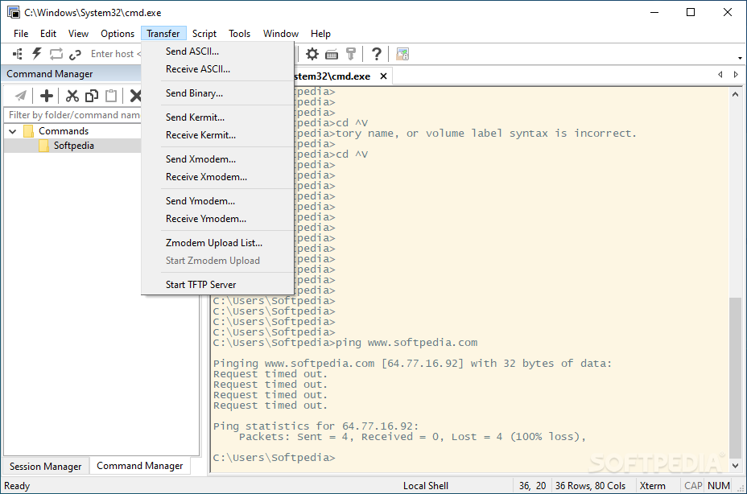Select Send Kermit... option

pos(217,117)
